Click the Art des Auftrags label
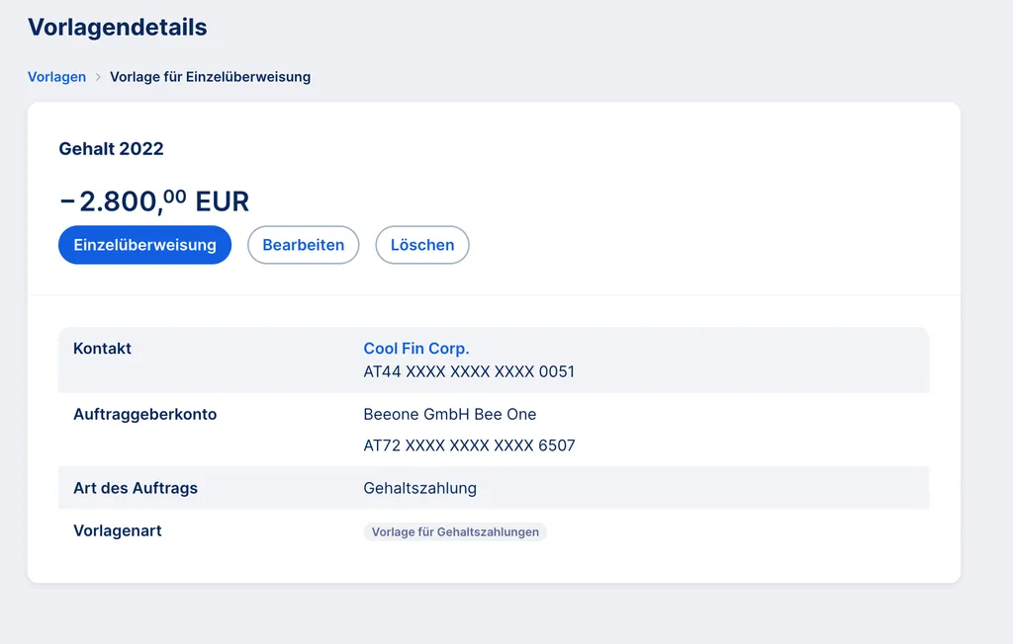The height and width of the screenshot is (644, 1013). coord(136,489)
